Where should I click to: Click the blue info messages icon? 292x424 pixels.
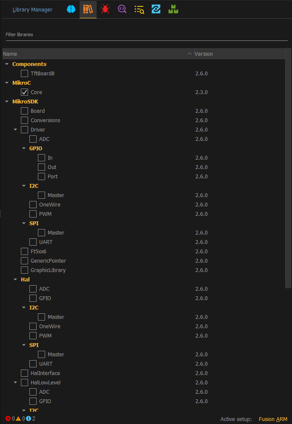[x=29, y=418]
